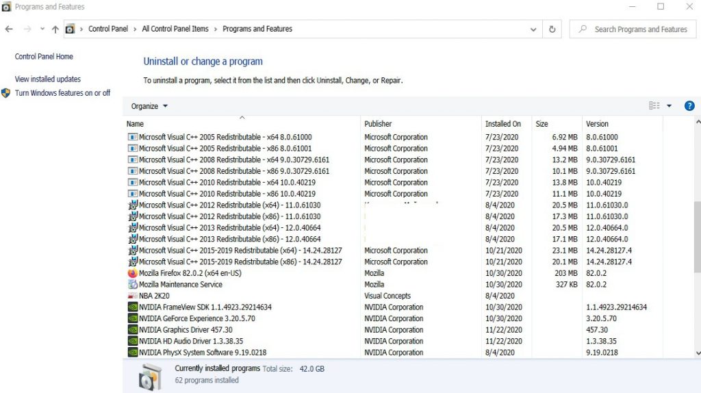Open Turn Windows features on or off
Viewport: 701px width, 393px height.
tap(62, 93)
